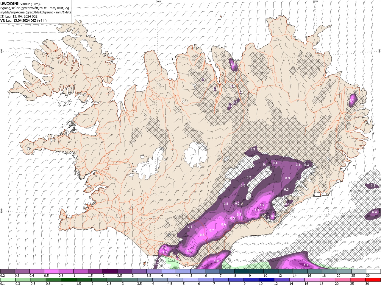Click the 'slydda/snjókoma' legend description line

[35, 12]
